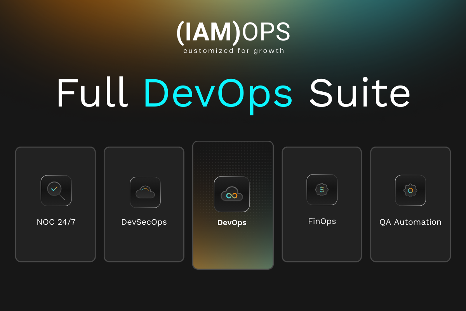Open the DevSecOps card for more info

(x=144, y=245)
